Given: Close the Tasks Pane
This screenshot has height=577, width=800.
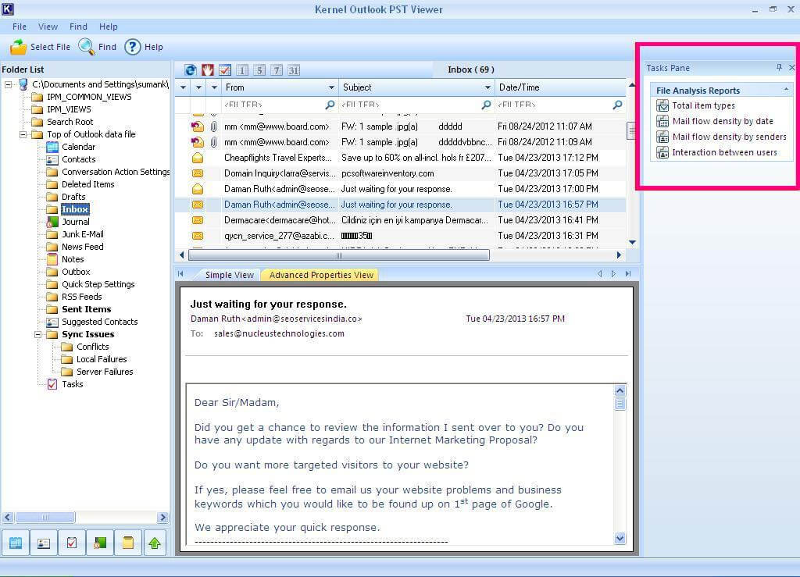Looking at the screenshot, I should point(792,67).
